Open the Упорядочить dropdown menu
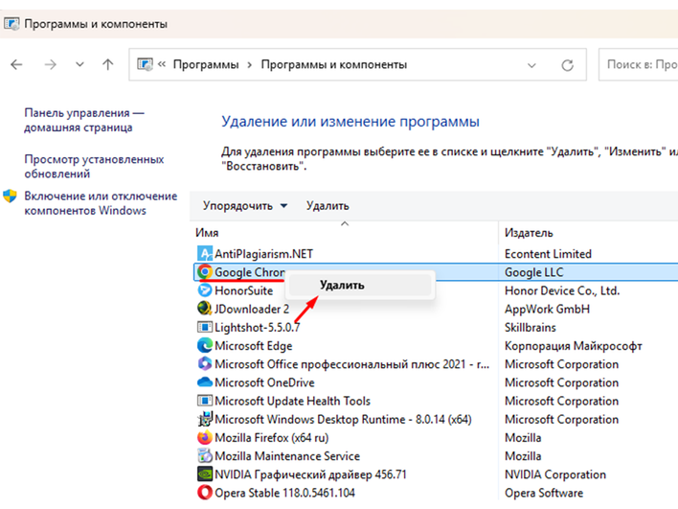Viewport: 678px width, 509px height. 245,205
